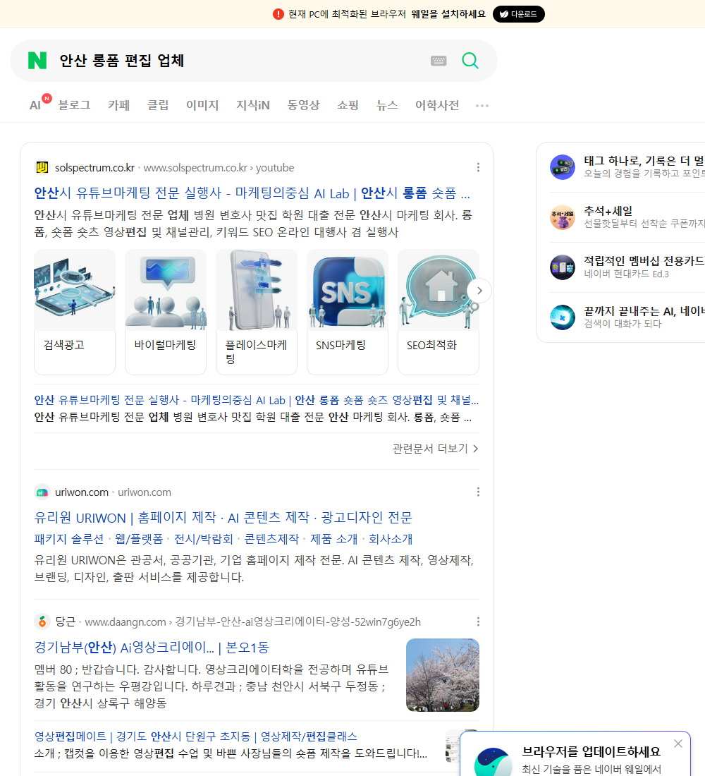Open the AI search tab
705x776 pixels.
[35, 105]
